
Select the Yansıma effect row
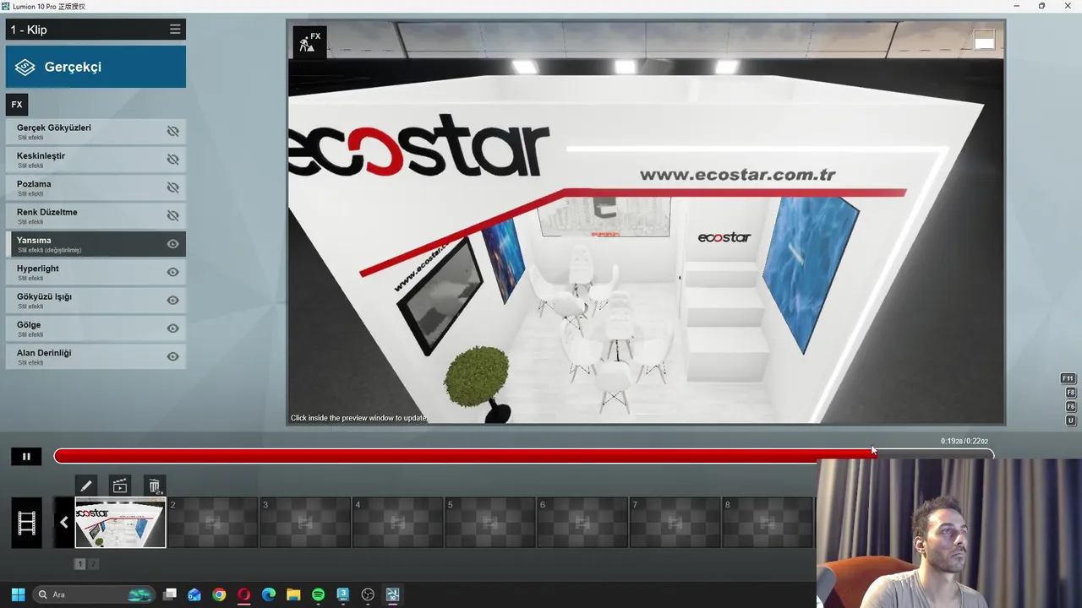(96, 244)
